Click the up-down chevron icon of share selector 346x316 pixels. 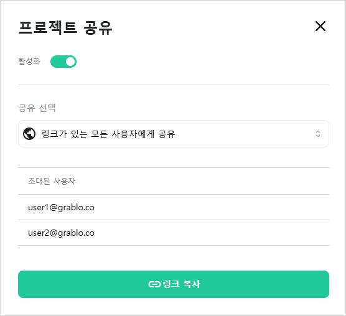pyautogui.click(x=318, y=134)
